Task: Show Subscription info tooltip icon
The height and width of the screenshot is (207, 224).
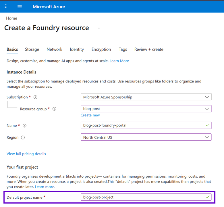Action: pyautogui.click(x=35, y=97)
